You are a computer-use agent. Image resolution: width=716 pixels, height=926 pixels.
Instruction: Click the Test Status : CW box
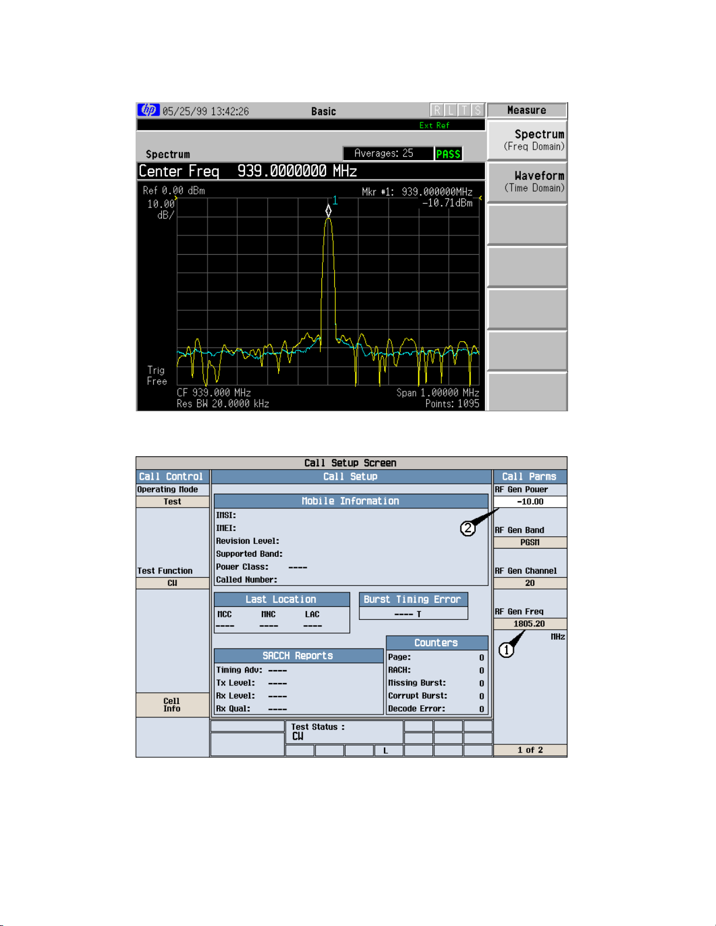(x=344, y=732)
